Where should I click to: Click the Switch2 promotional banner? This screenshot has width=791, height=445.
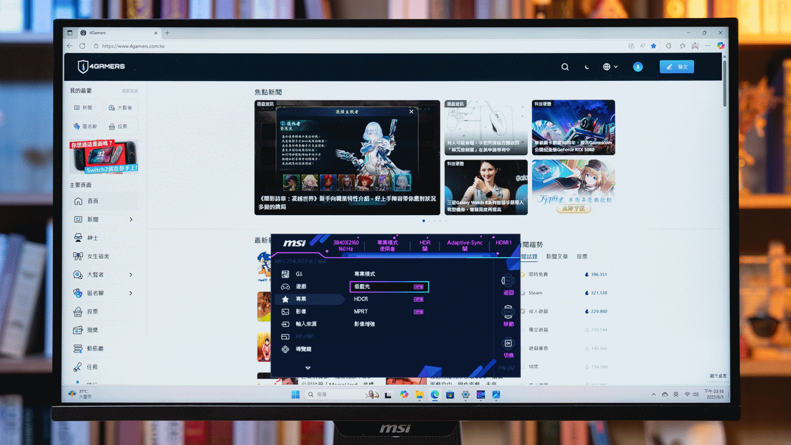click(x=104, y=156)
